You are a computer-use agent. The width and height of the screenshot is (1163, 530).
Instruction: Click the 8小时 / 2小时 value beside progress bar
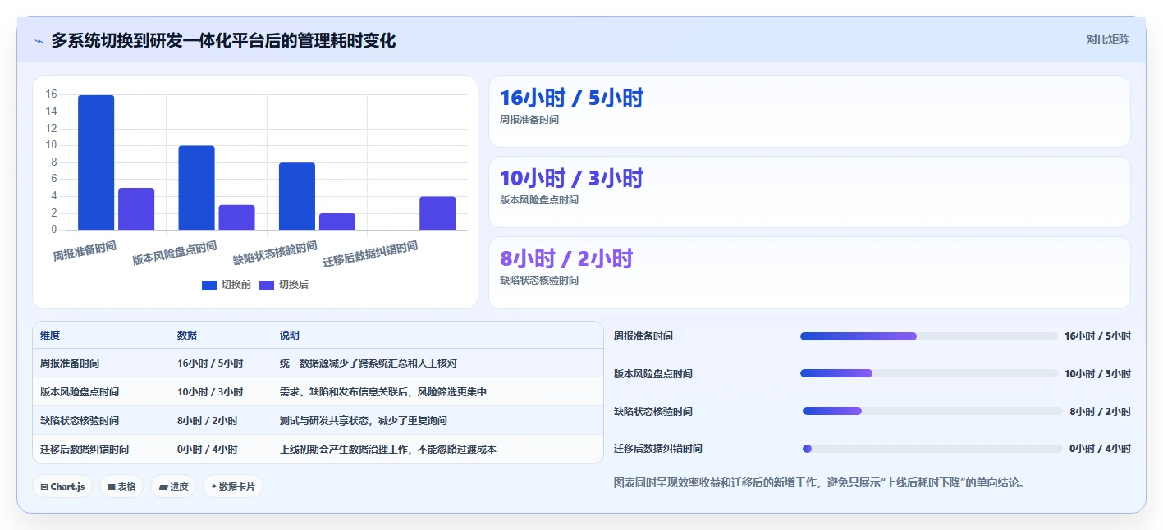1100,411
